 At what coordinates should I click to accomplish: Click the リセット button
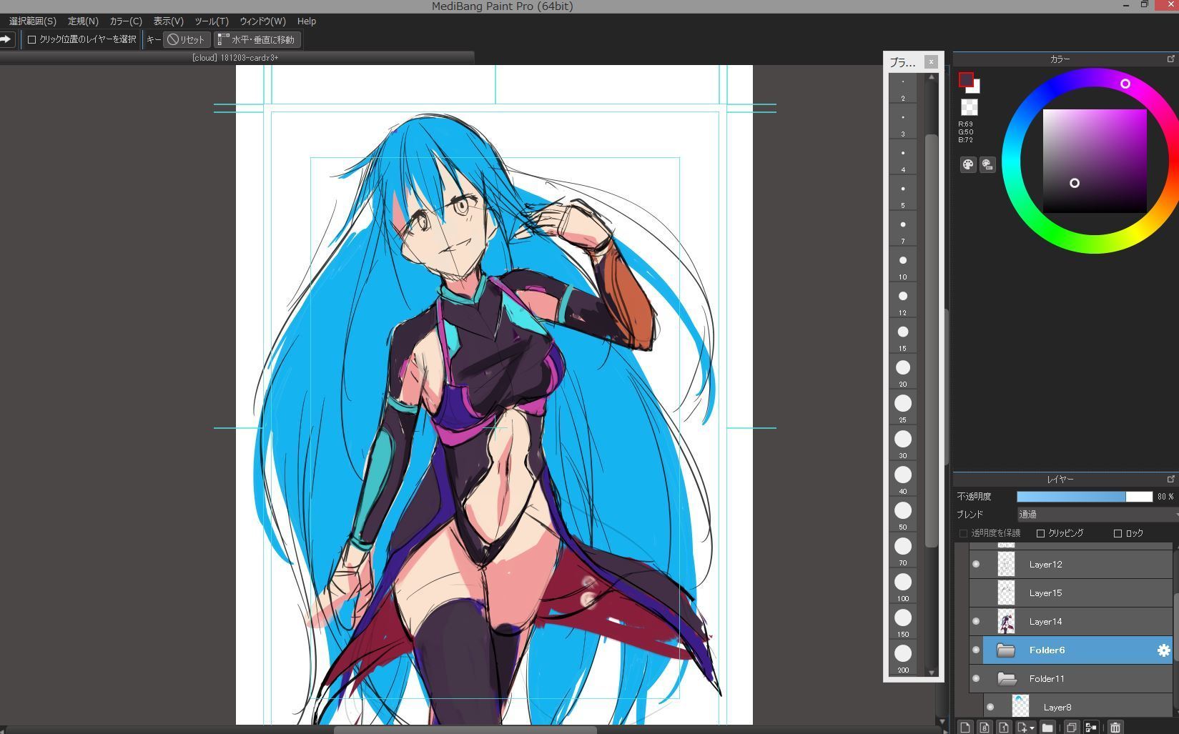[186, 40]
